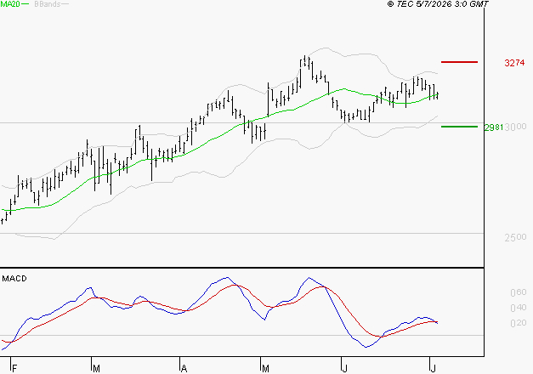This screenshot has height=374, width=533.
Task: Click the red 3274 resistance line
Action: 459,62
